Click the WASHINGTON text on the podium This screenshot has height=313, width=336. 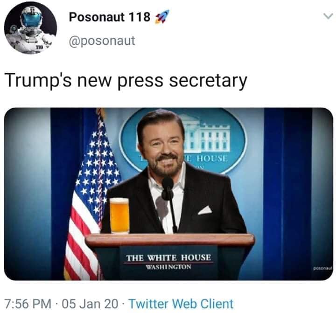pos(168,267)
